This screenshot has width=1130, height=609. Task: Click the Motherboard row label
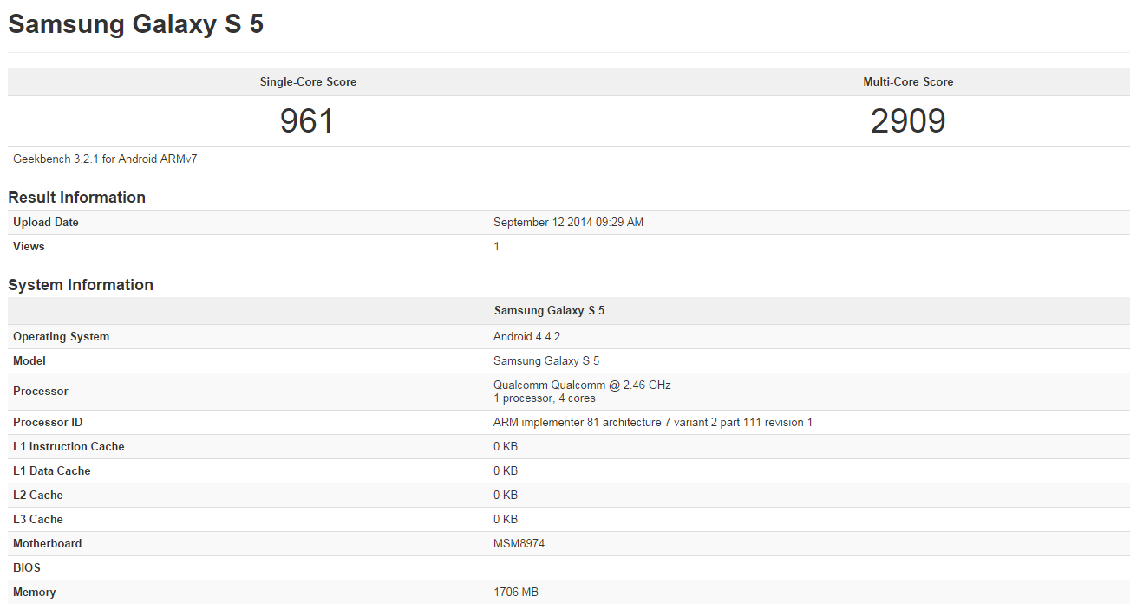tap(48, 544)
